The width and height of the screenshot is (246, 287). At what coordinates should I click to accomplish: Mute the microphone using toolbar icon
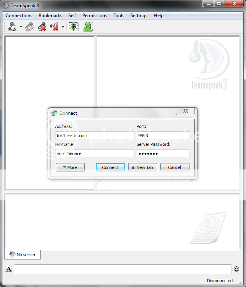(42, 27)
